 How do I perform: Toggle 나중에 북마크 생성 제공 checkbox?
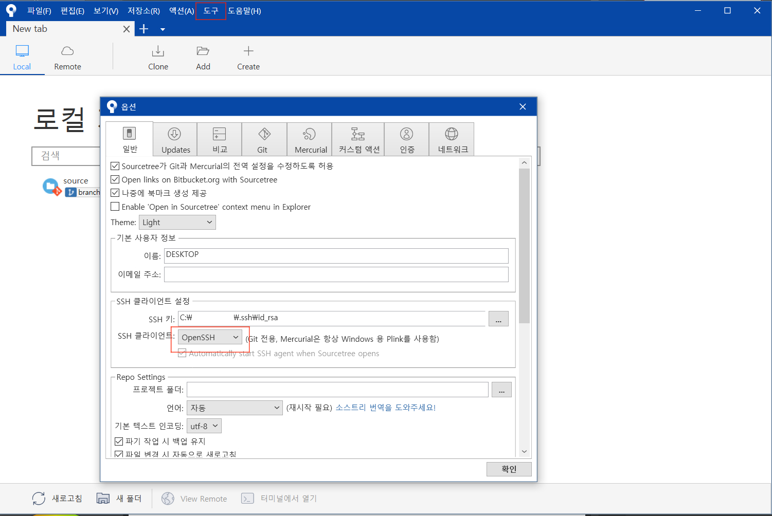(115, 193)
